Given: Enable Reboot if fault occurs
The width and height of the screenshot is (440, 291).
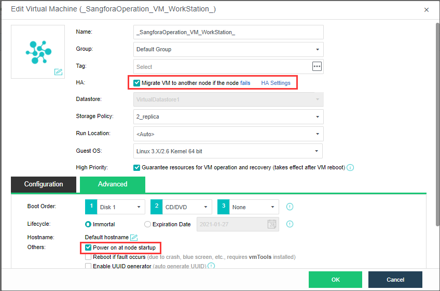Looking at the screenshot, I should pos(88,257).
